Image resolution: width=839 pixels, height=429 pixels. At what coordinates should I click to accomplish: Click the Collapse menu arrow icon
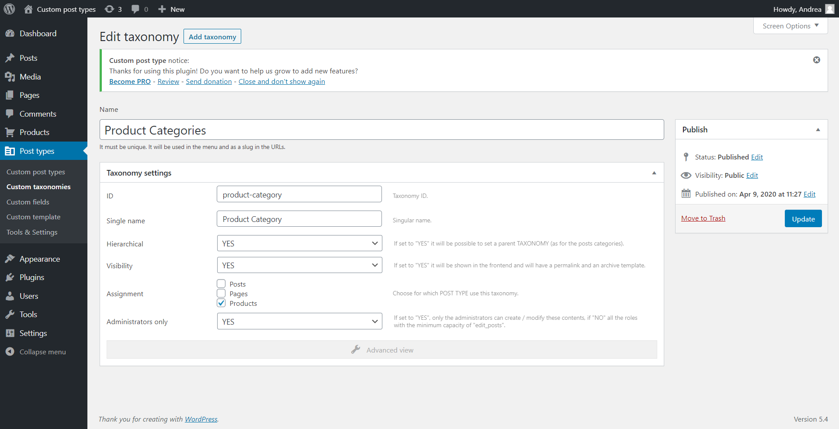(10, 352)
